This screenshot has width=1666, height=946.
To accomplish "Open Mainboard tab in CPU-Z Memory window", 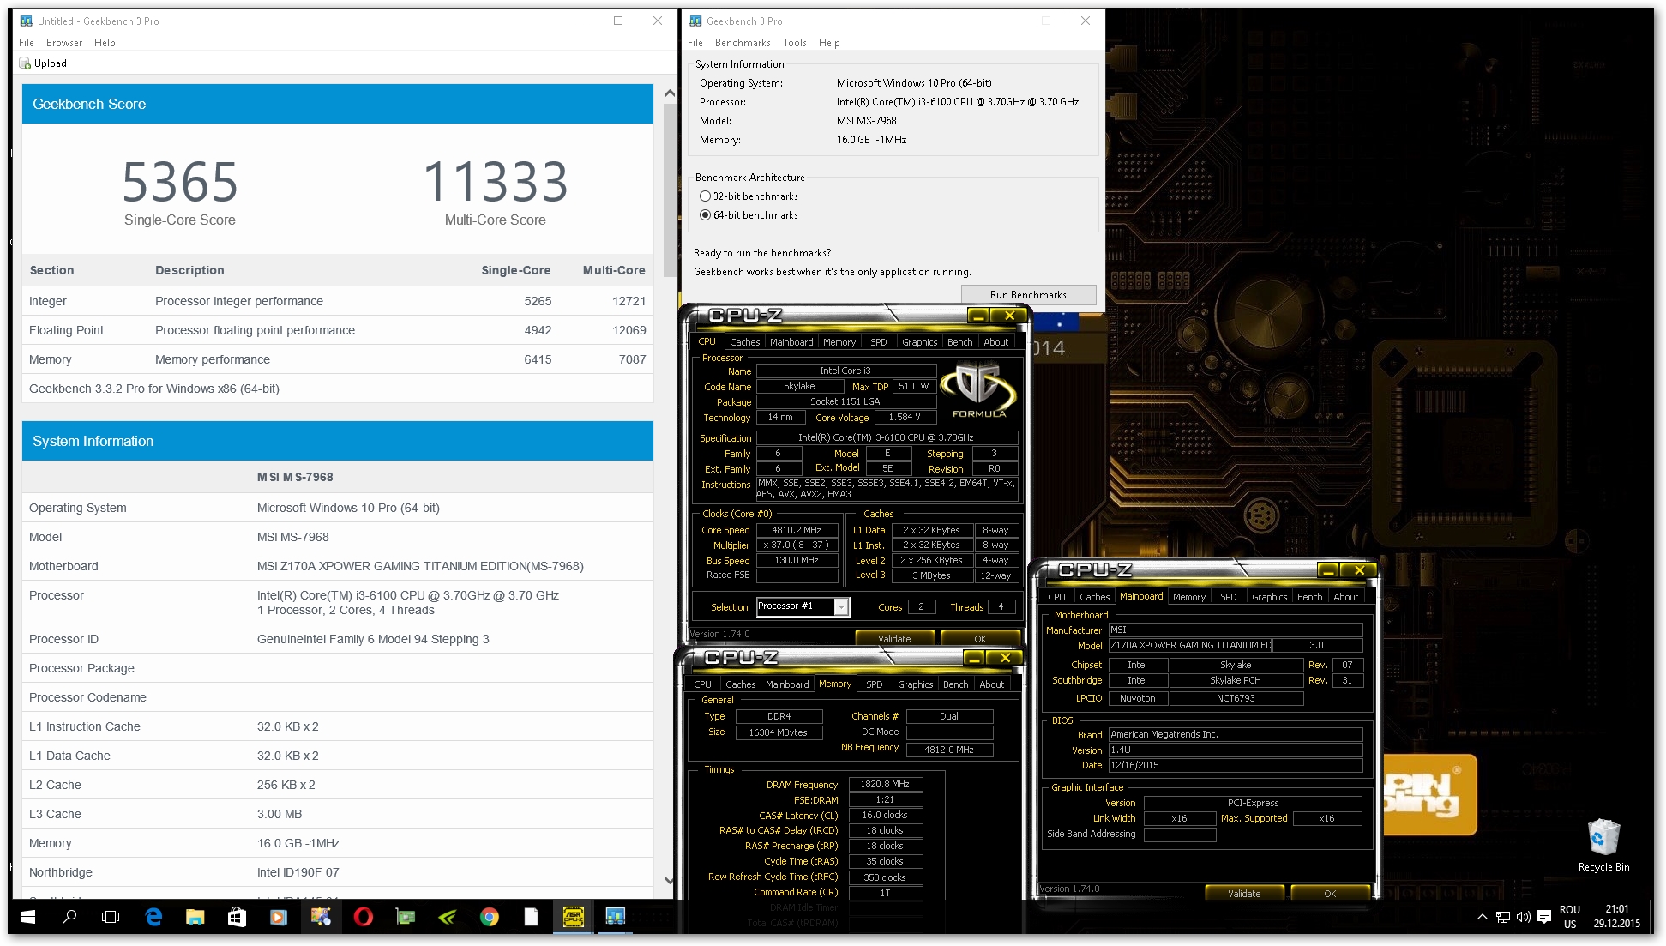I will (787, 684).
